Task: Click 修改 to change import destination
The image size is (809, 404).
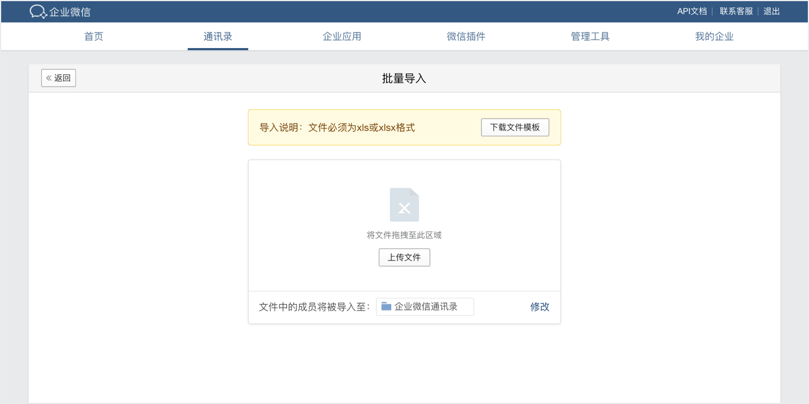Action: [x=539, y=306]
